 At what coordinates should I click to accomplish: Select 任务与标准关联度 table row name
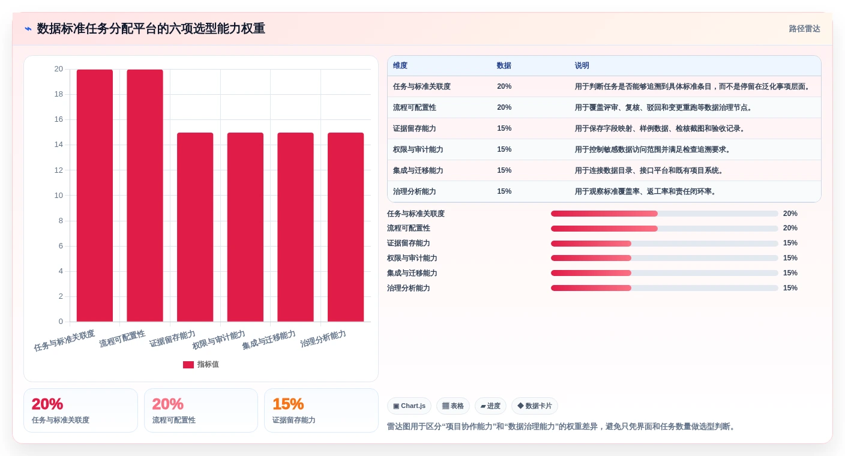pyautogui.click(x=422, y=86)
